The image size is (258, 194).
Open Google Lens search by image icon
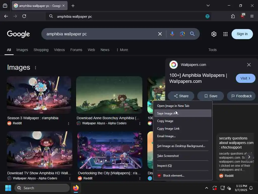[x=182, y=34]
